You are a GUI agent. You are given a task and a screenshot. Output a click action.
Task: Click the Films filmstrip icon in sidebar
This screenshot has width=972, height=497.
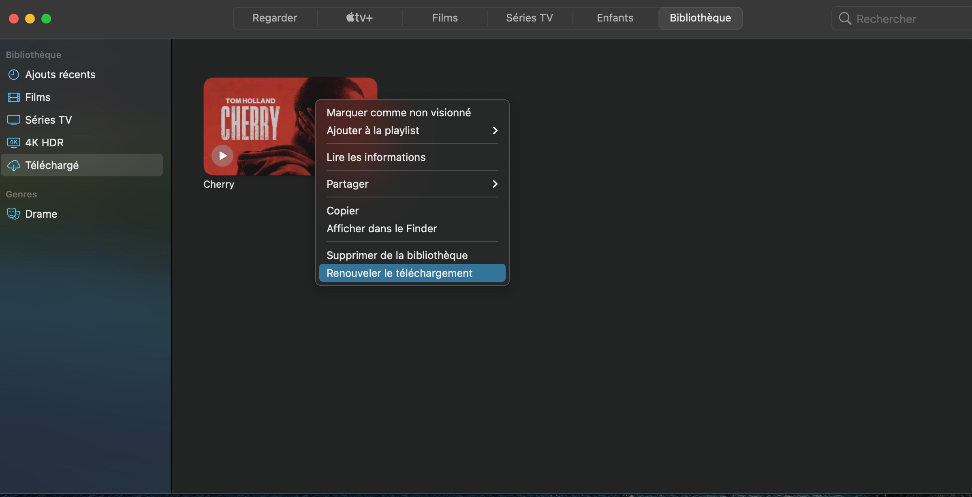pos(14,97)
